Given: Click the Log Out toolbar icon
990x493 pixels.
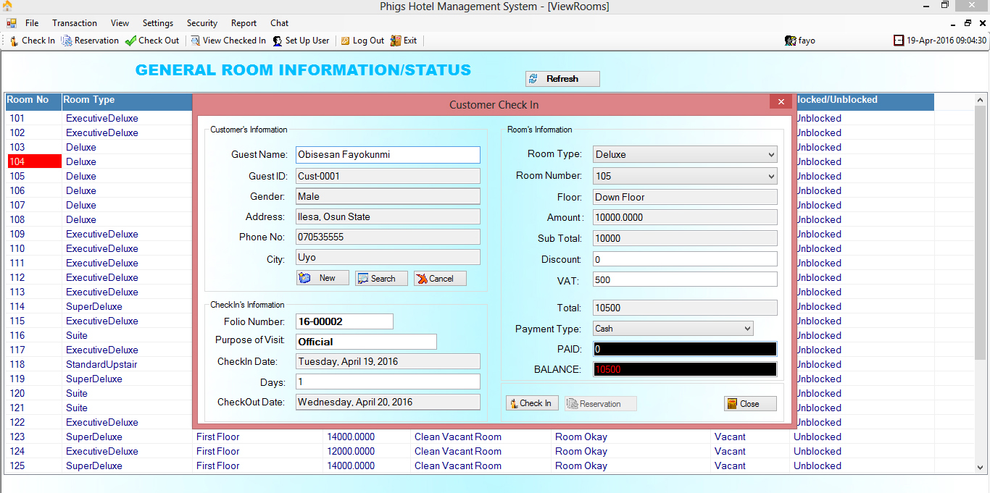Looking at the screenshot, I should (346, 41).
